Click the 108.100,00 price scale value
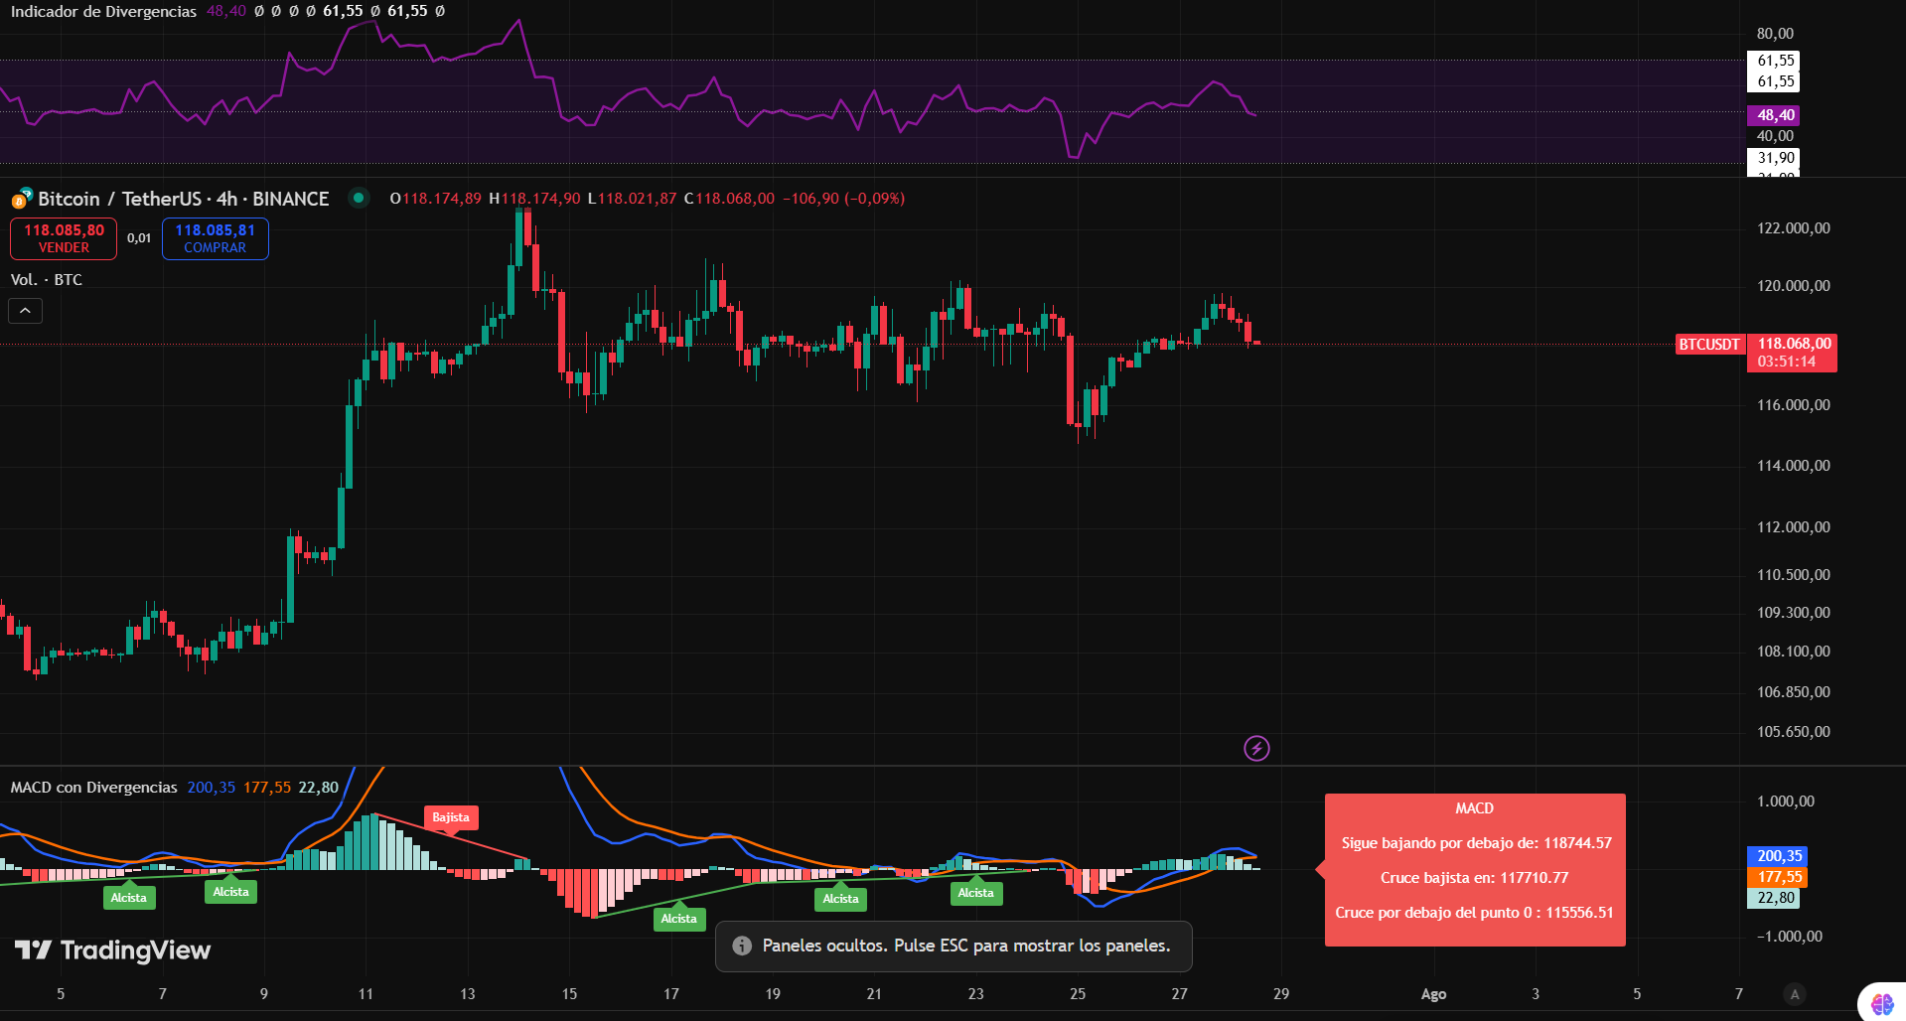 1793,652
